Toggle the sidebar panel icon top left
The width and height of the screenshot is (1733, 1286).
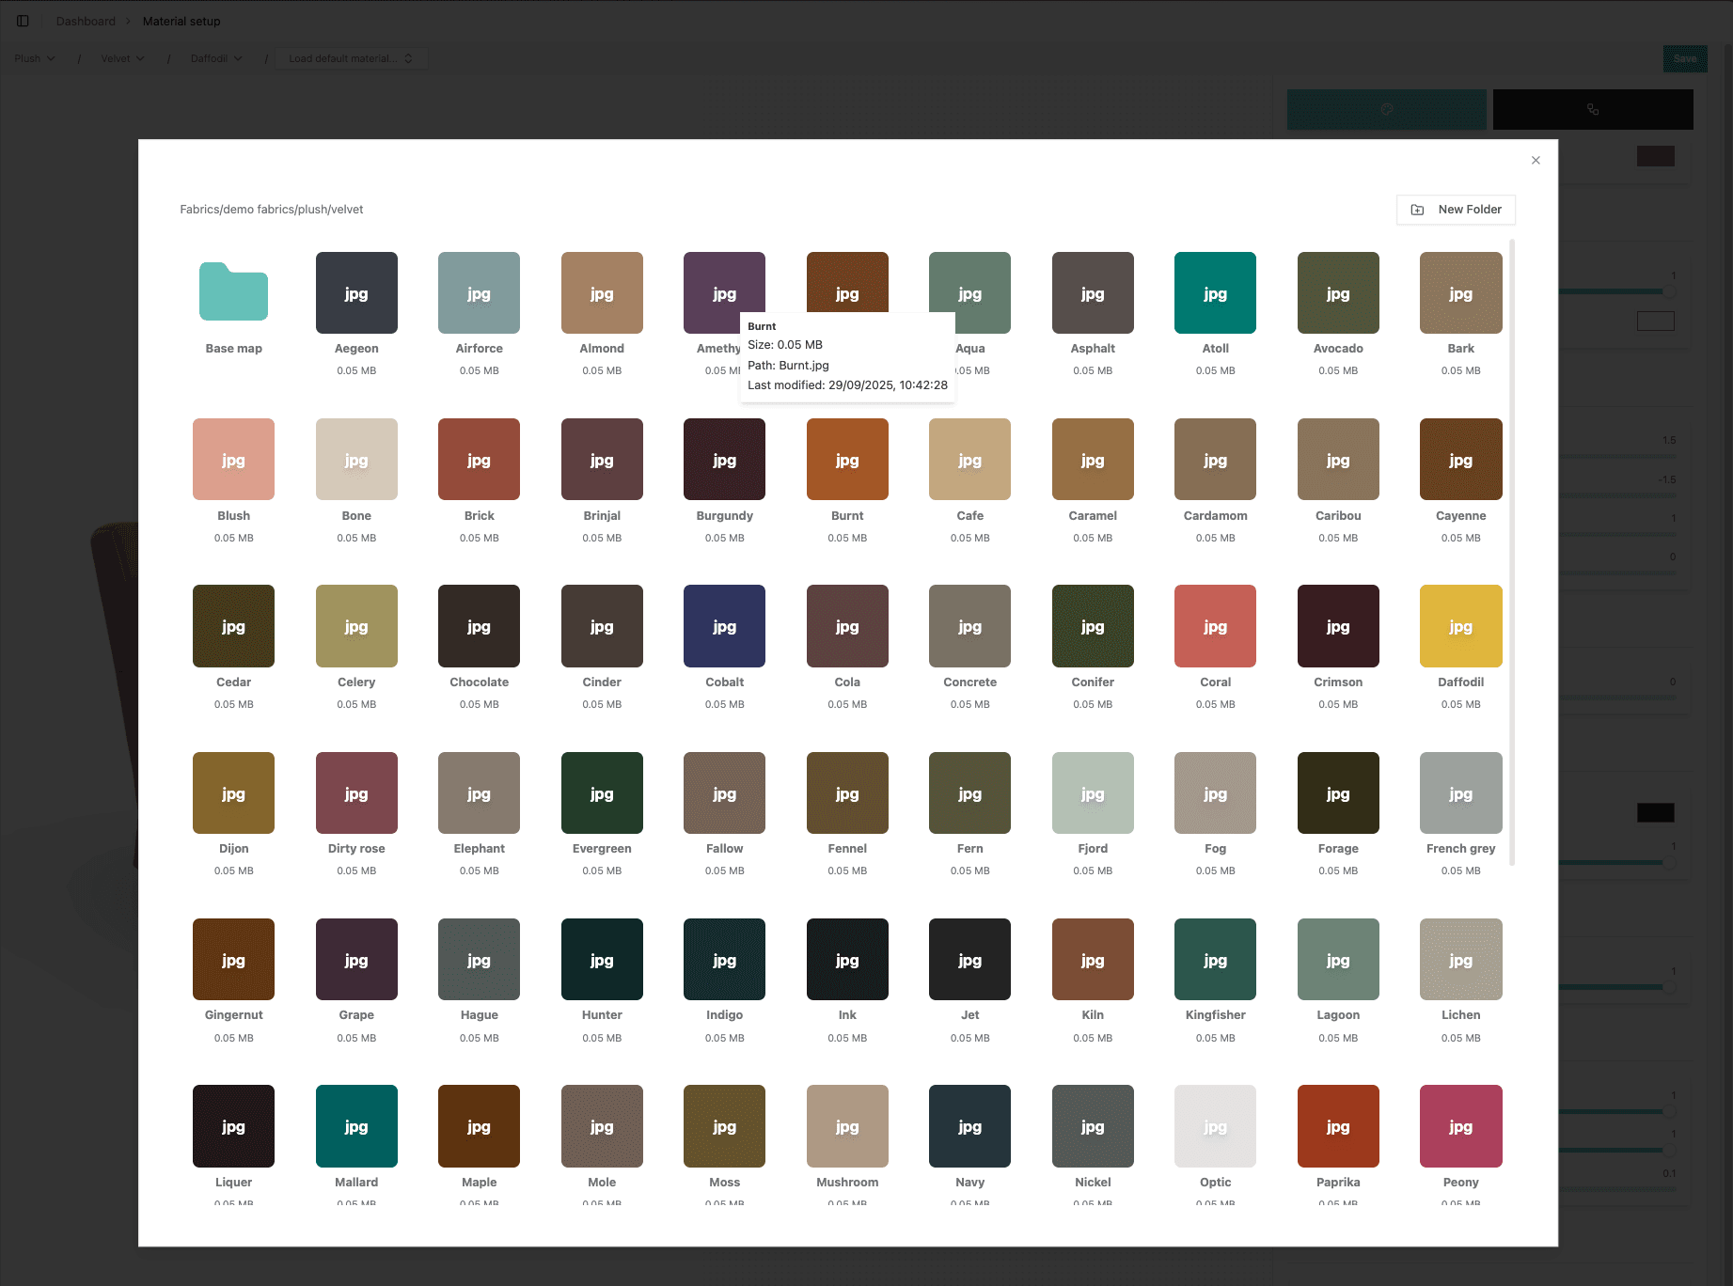tap(23, 20)
